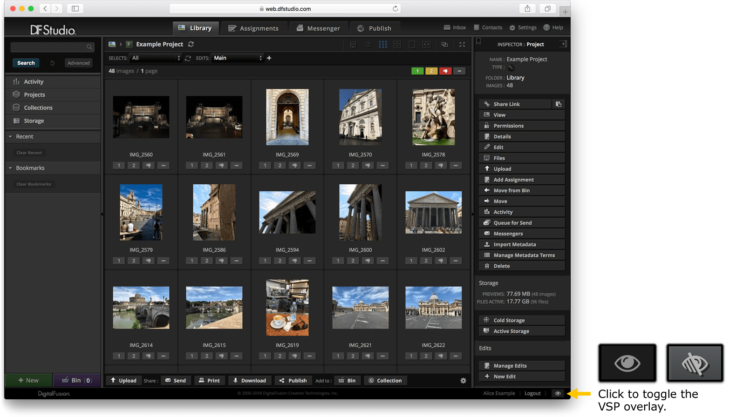Mark IMG_2561 as second select
The image size is (736, 417).
(207, 165)
